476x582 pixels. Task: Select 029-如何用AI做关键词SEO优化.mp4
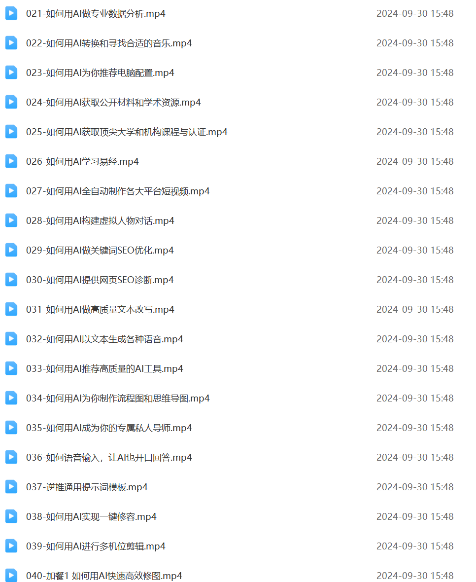coord(100,250)
